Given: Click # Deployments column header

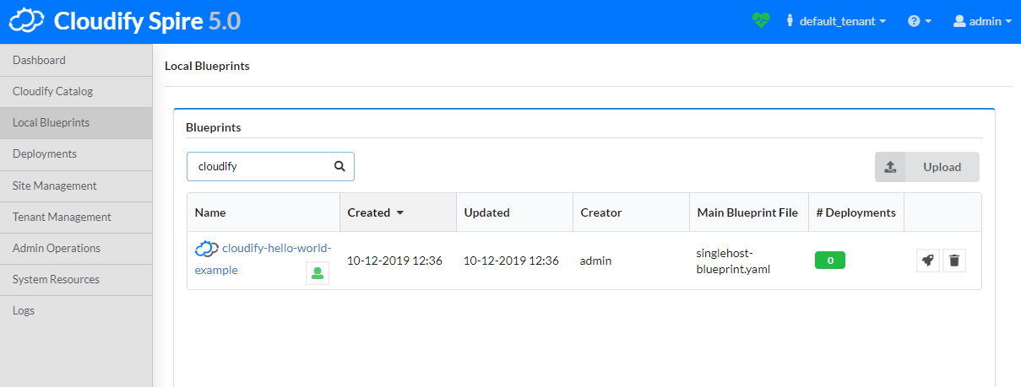Looking at the screenshot, I should tap(856, 212).
